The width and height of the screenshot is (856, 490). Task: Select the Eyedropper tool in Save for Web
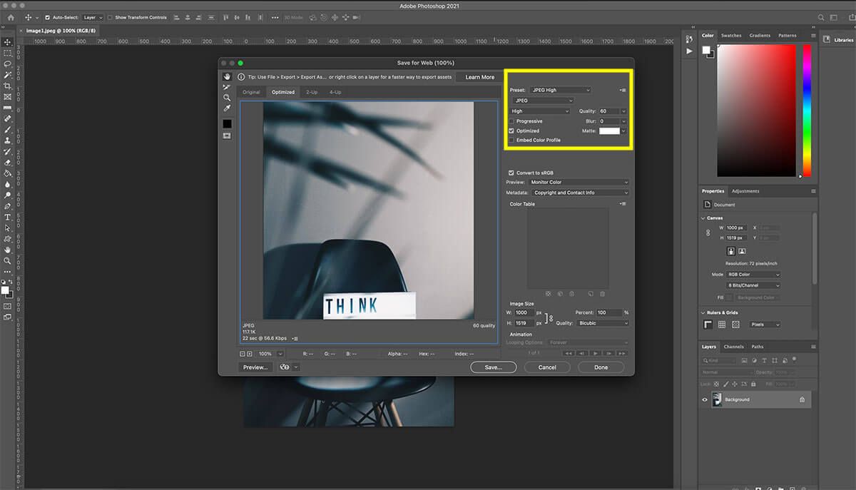pos(227,108)
